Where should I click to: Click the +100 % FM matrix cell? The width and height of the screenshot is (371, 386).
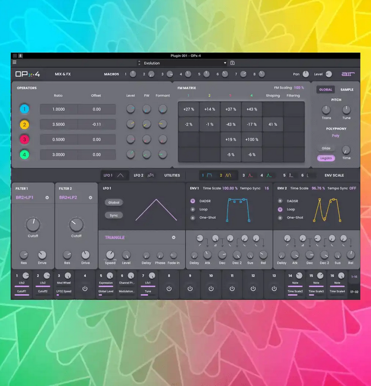point(252,140)
